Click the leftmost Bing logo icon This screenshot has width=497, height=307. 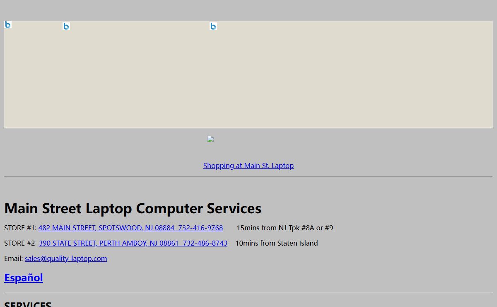click(8, 24)
